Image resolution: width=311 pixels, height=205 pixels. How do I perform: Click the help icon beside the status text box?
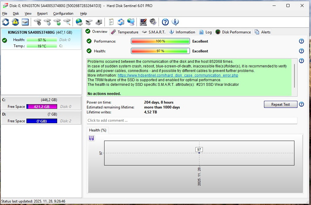[301, 60]
